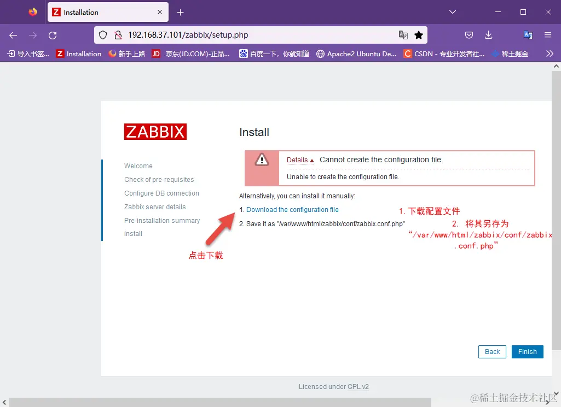Click inside the address bar

(x=246, y=35)
